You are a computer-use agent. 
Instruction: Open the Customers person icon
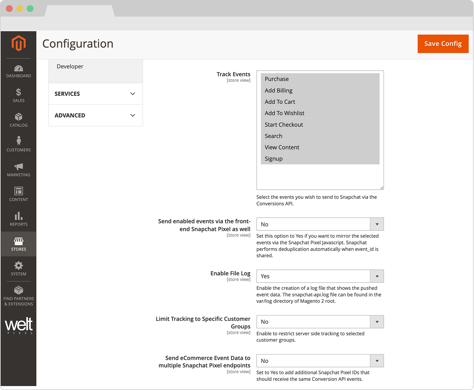coord(19,141)
